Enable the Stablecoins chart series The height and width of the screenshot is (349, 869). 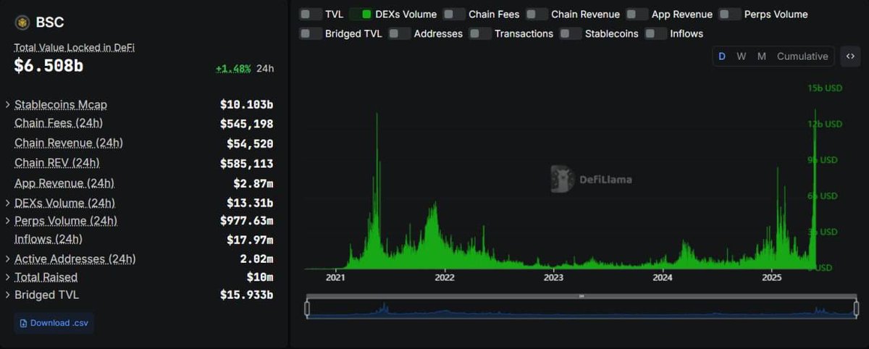pos(571,33)
